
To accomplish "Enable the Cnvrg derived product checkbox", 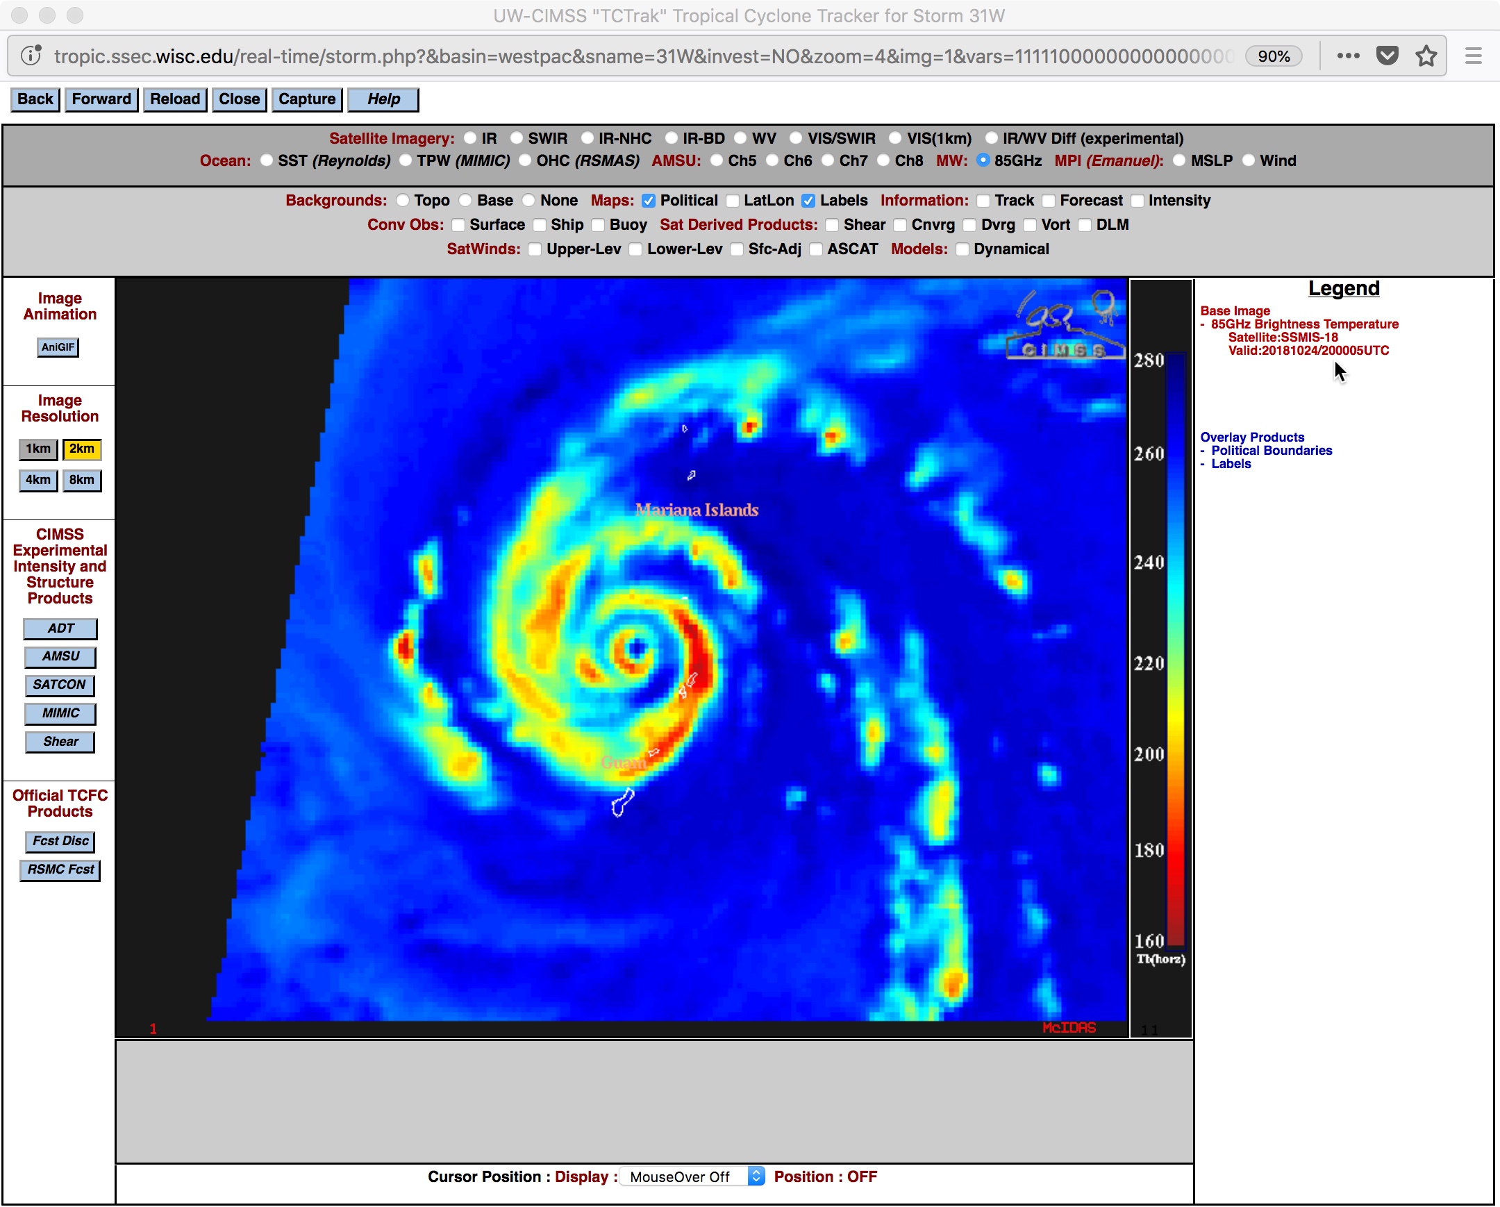I will click(900, 225).
